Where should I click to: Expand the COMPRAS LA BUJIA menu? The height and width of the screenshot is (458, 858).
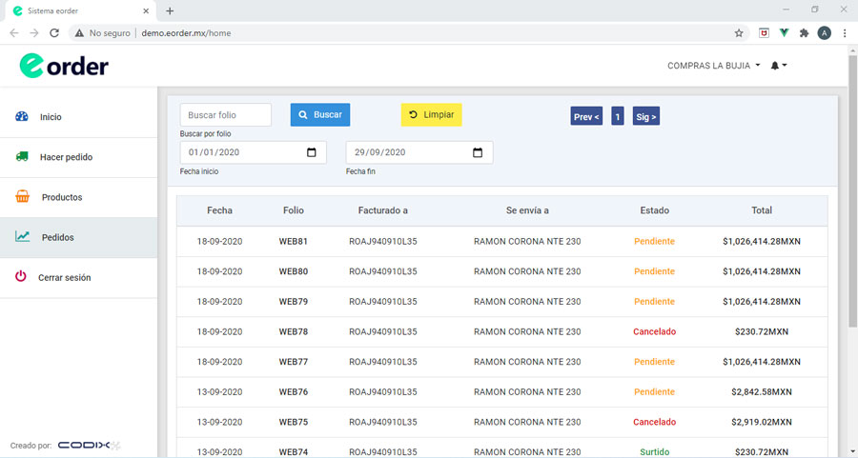[713, 66]
